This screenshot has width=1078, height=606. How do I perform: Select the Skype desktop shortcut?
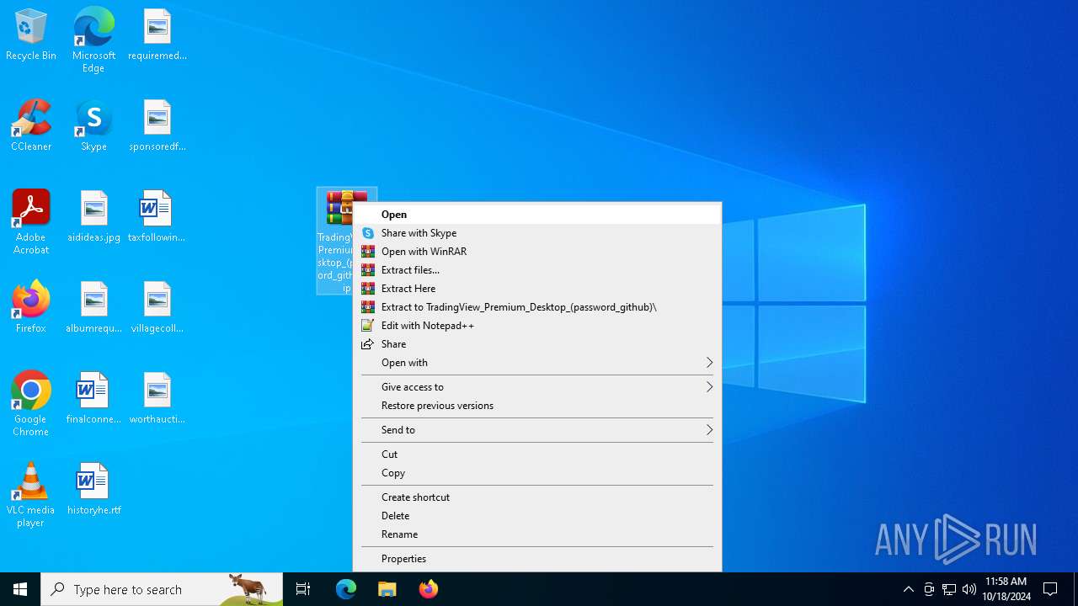point(93,126)
